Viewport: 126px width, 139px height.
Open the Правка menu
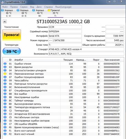point(14,7)
